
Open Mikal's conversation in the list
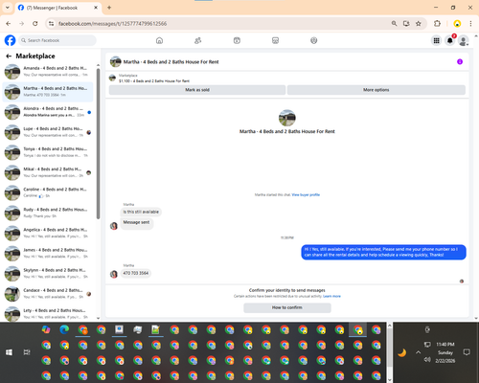tap(48, 172)
